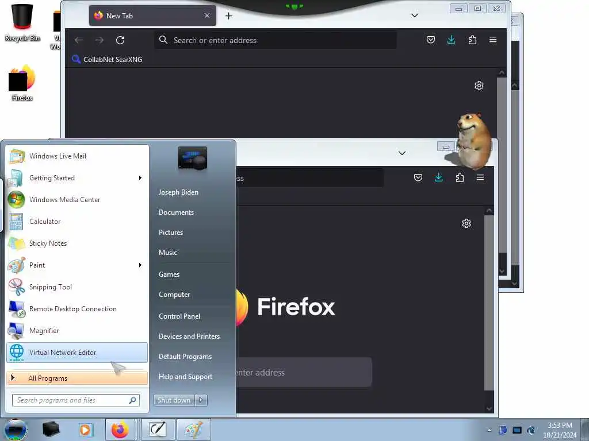
Task: Open Default Programs
Action: pos(185,357)
